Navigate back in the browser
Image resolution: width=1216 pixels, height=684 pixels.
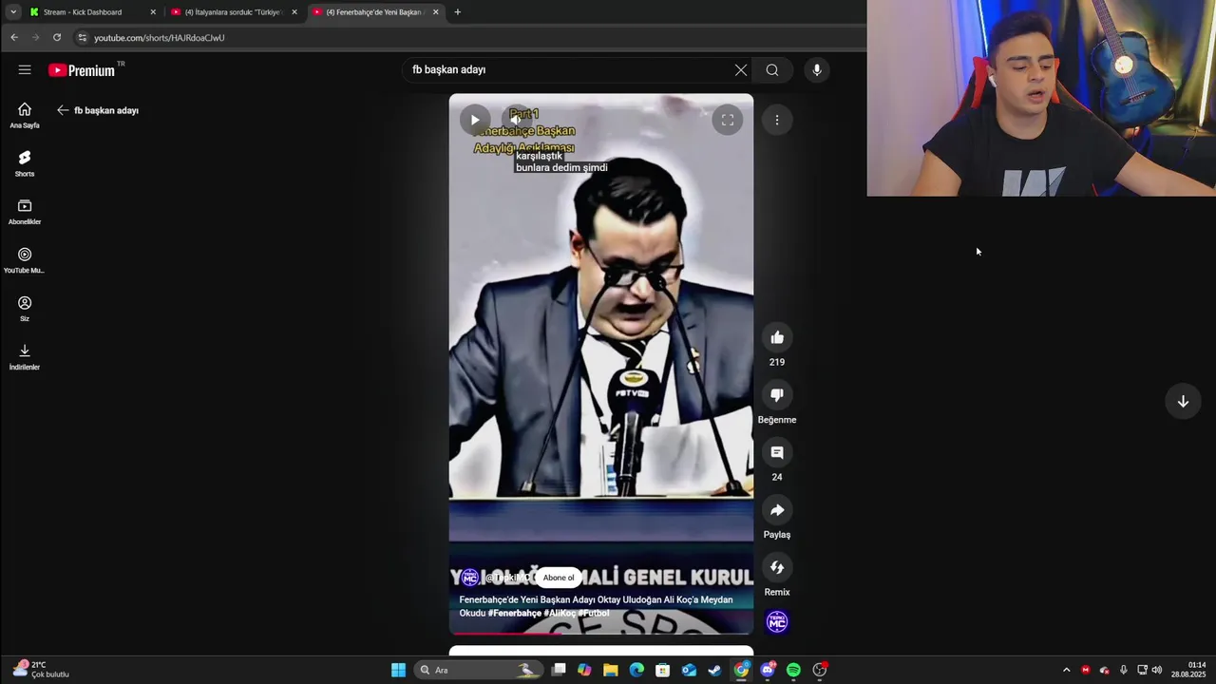[x=14, y=37]
